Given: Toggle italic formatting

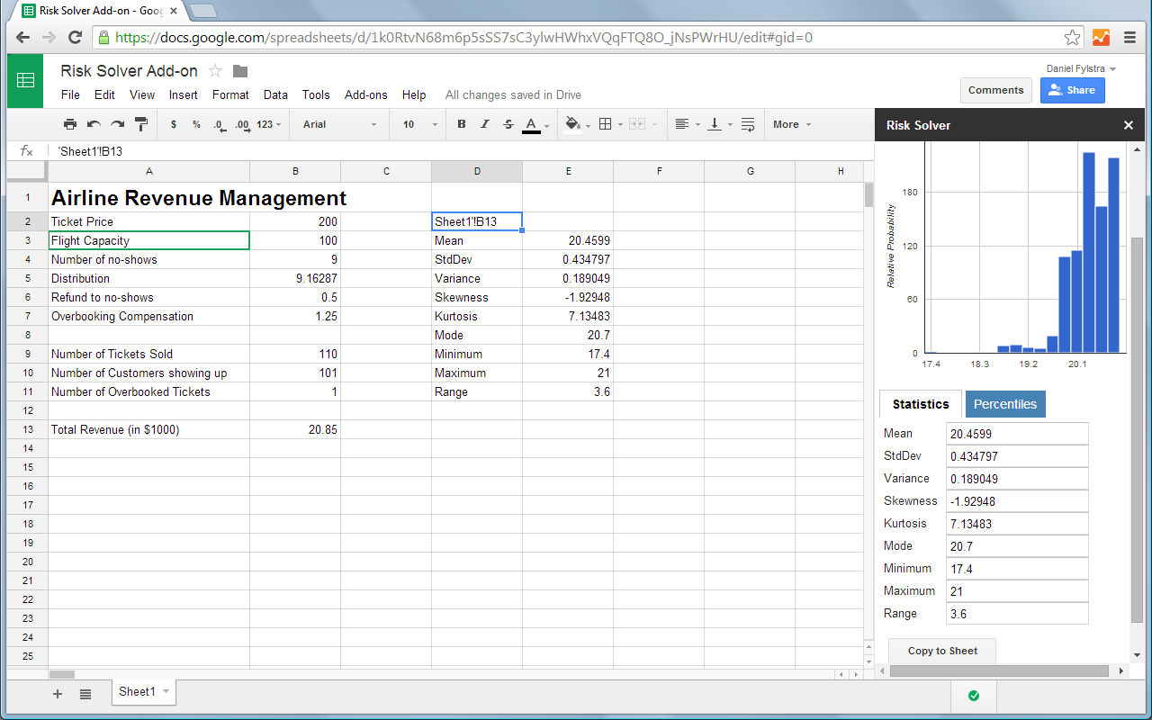Looking at the screenshot, I should click(485, 124).
